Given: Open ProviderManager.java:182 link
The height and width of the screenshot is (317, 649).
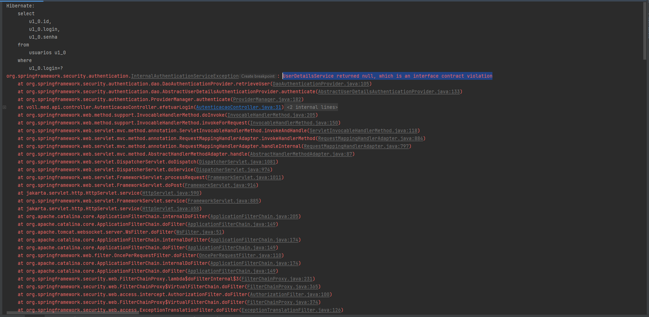Looking at the screenshot, I should tap(267, 99).
